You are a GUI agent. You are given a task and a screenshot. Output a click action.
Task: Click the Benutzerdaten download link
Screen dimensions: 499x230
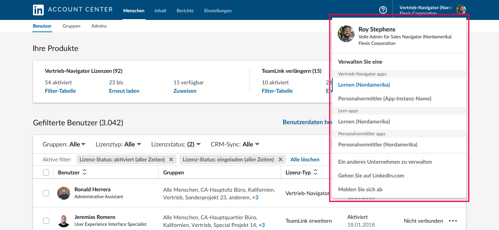click(x=307, y=122)
